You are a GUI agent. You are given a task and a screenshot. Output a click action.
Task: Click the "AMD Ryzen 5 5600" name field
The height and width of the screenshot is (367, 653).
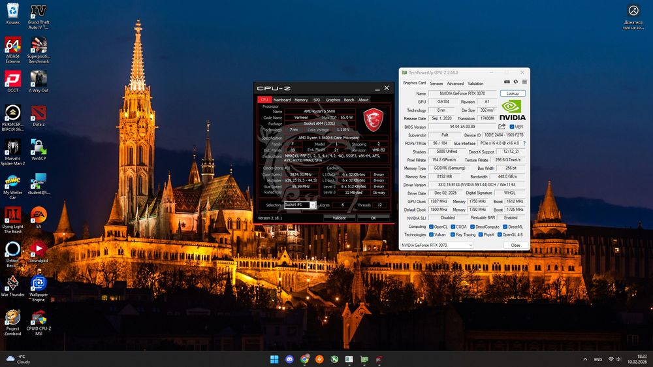pyautogui.click(x=319, y=111)
